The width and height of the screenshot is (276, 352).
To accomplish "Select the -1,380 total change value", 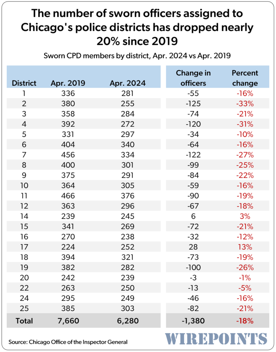I will [193, 321].
